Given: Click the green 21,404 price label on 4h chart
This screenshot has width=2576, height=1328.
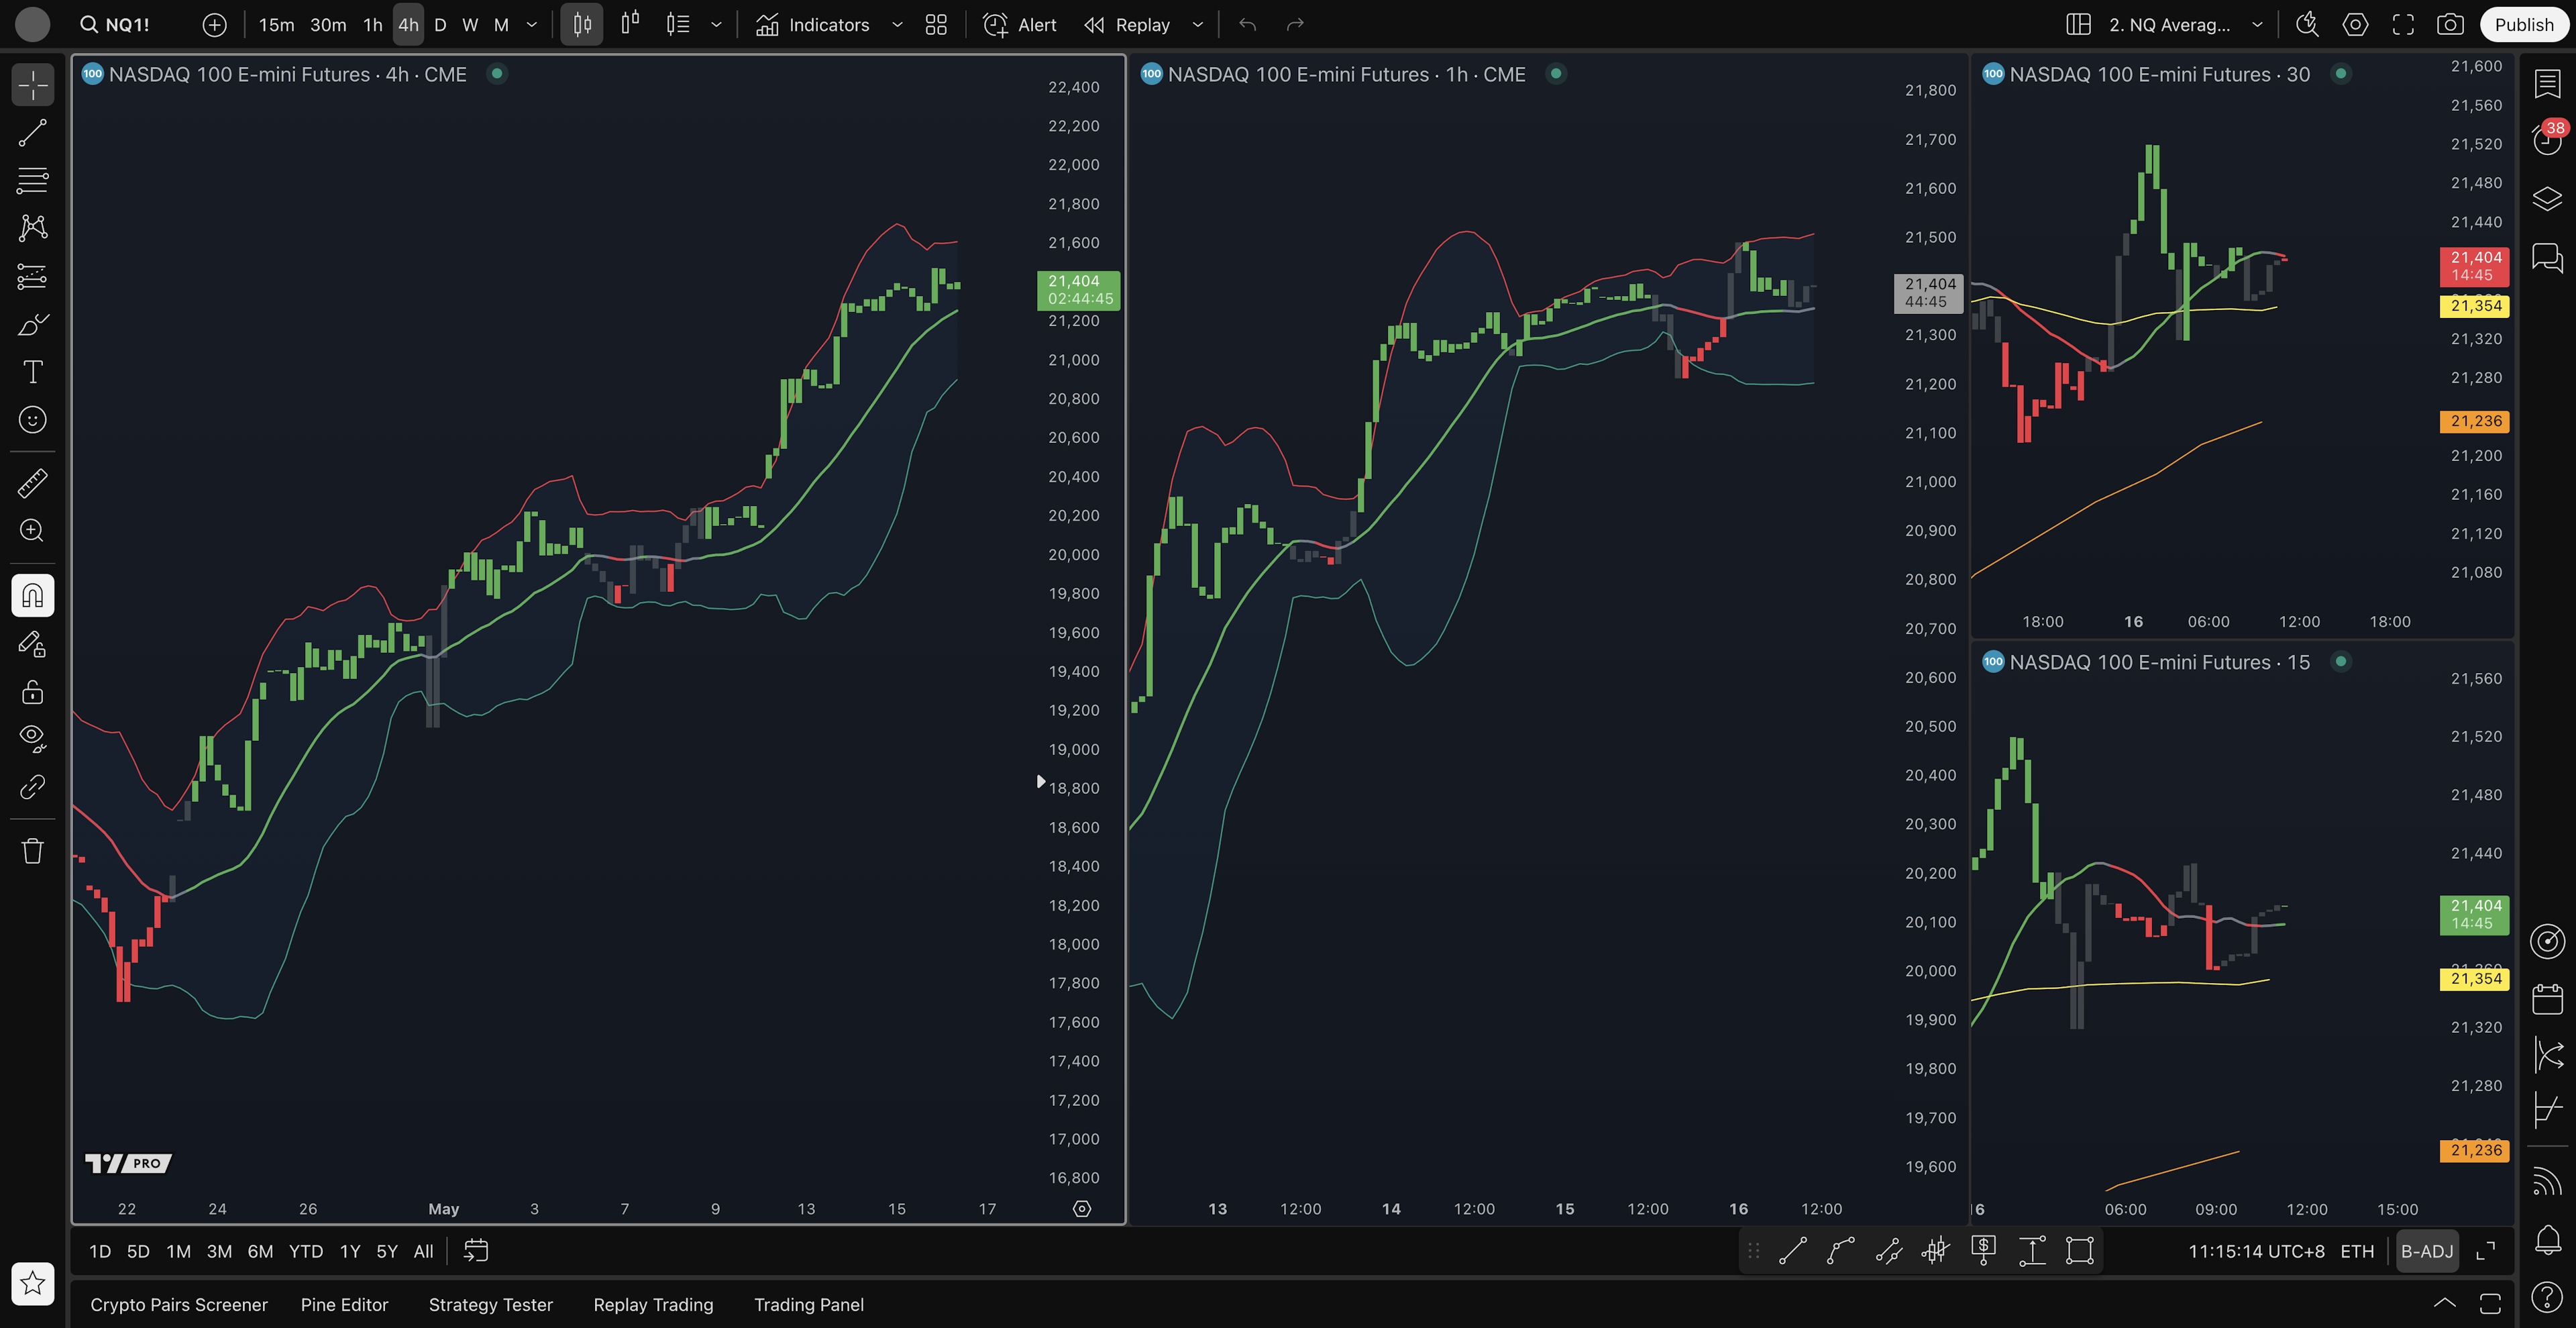Looking at the screenshot, I should (1078, 290).
